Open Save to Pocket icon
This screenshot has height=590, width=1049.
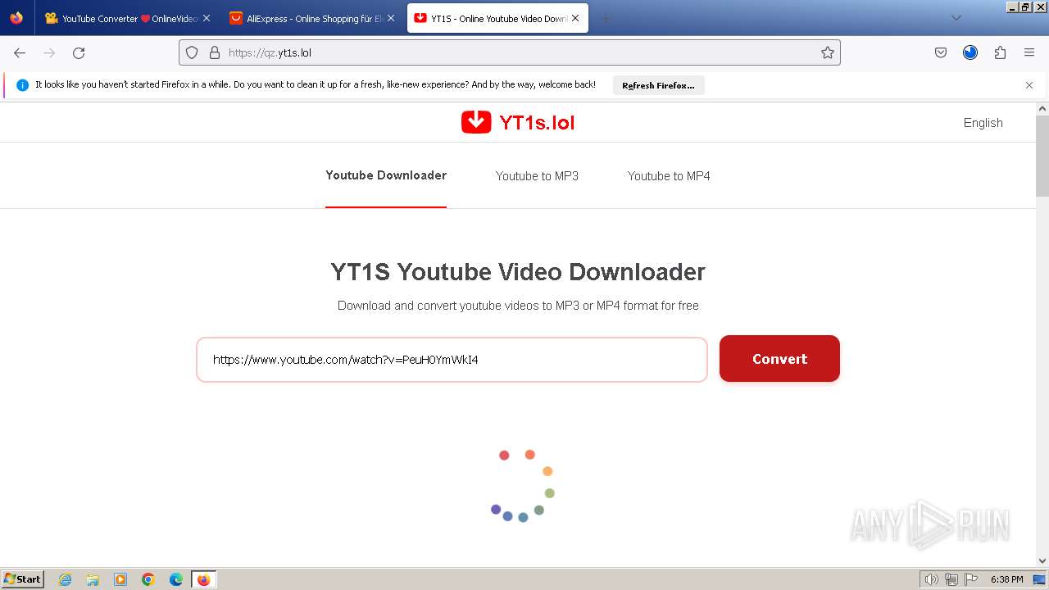941,52
